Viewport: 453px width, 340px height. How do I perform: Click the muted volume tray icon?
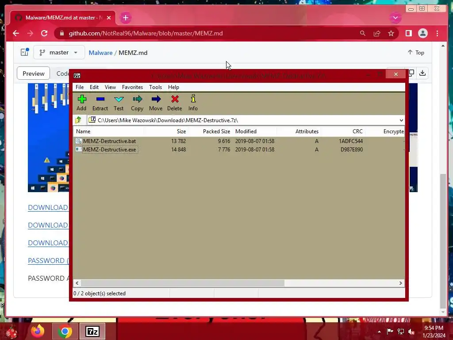tap(411, 331)
